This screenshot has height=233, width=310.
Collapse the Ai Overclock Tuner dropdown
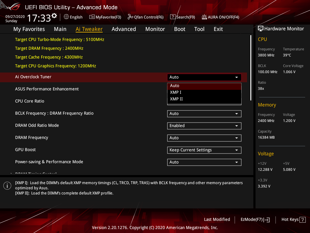204,77
